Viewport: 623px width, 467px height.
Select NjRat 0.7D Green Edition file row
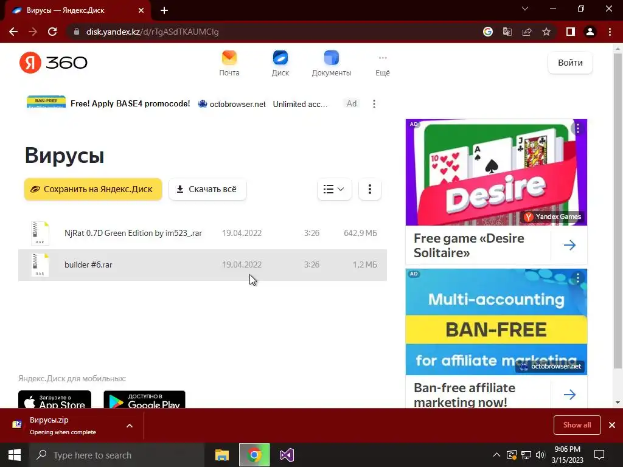tap(203, 233)
